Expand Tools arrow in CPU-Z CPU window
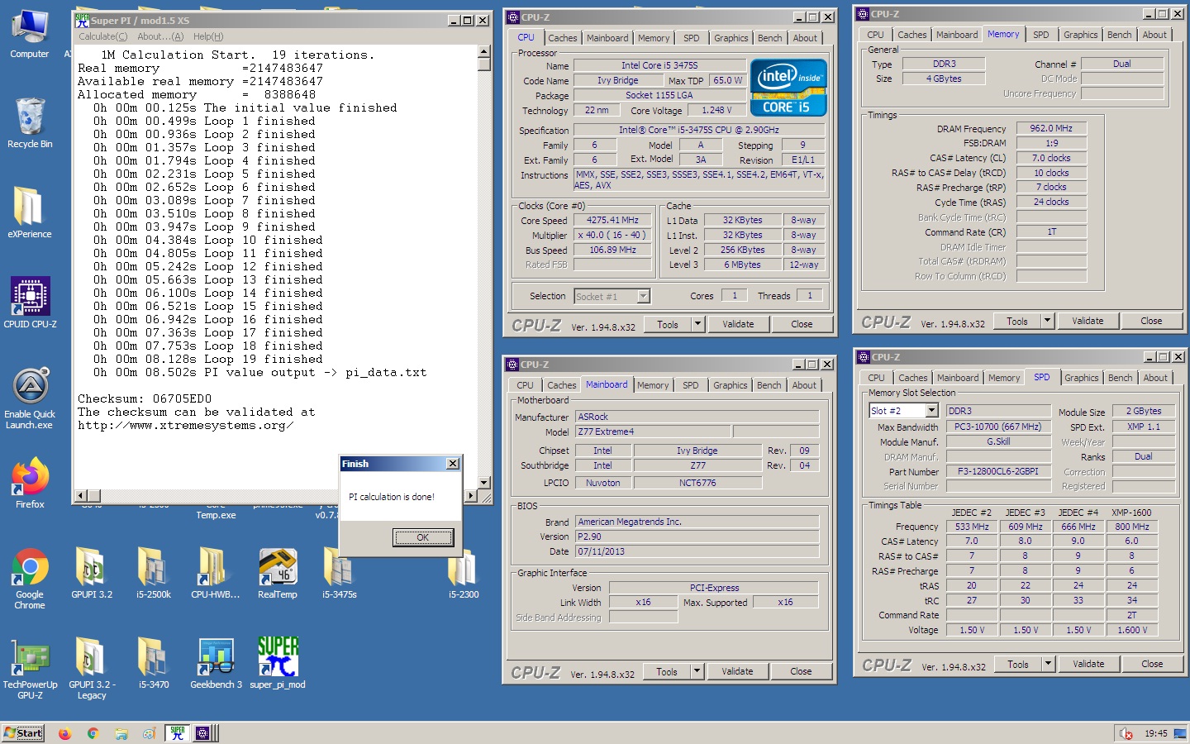This screenshot has width=1190, height=744. point(697,324)
